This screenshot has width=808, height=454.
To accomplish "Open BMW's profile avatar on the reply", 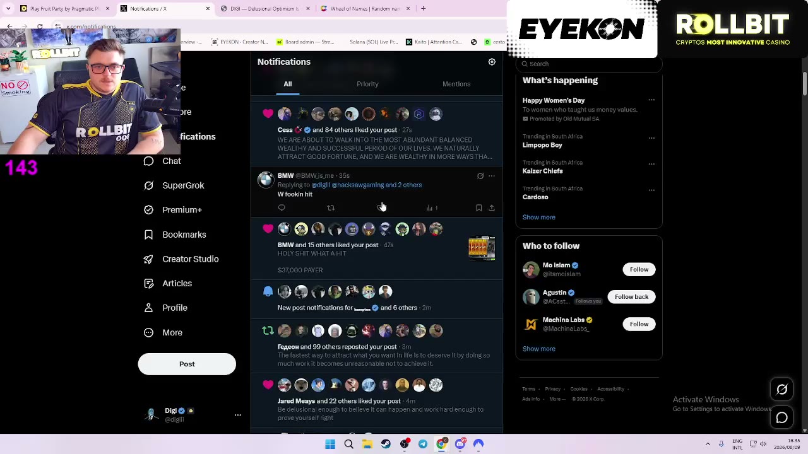I will pyautogui.click(x=266, y=180).
